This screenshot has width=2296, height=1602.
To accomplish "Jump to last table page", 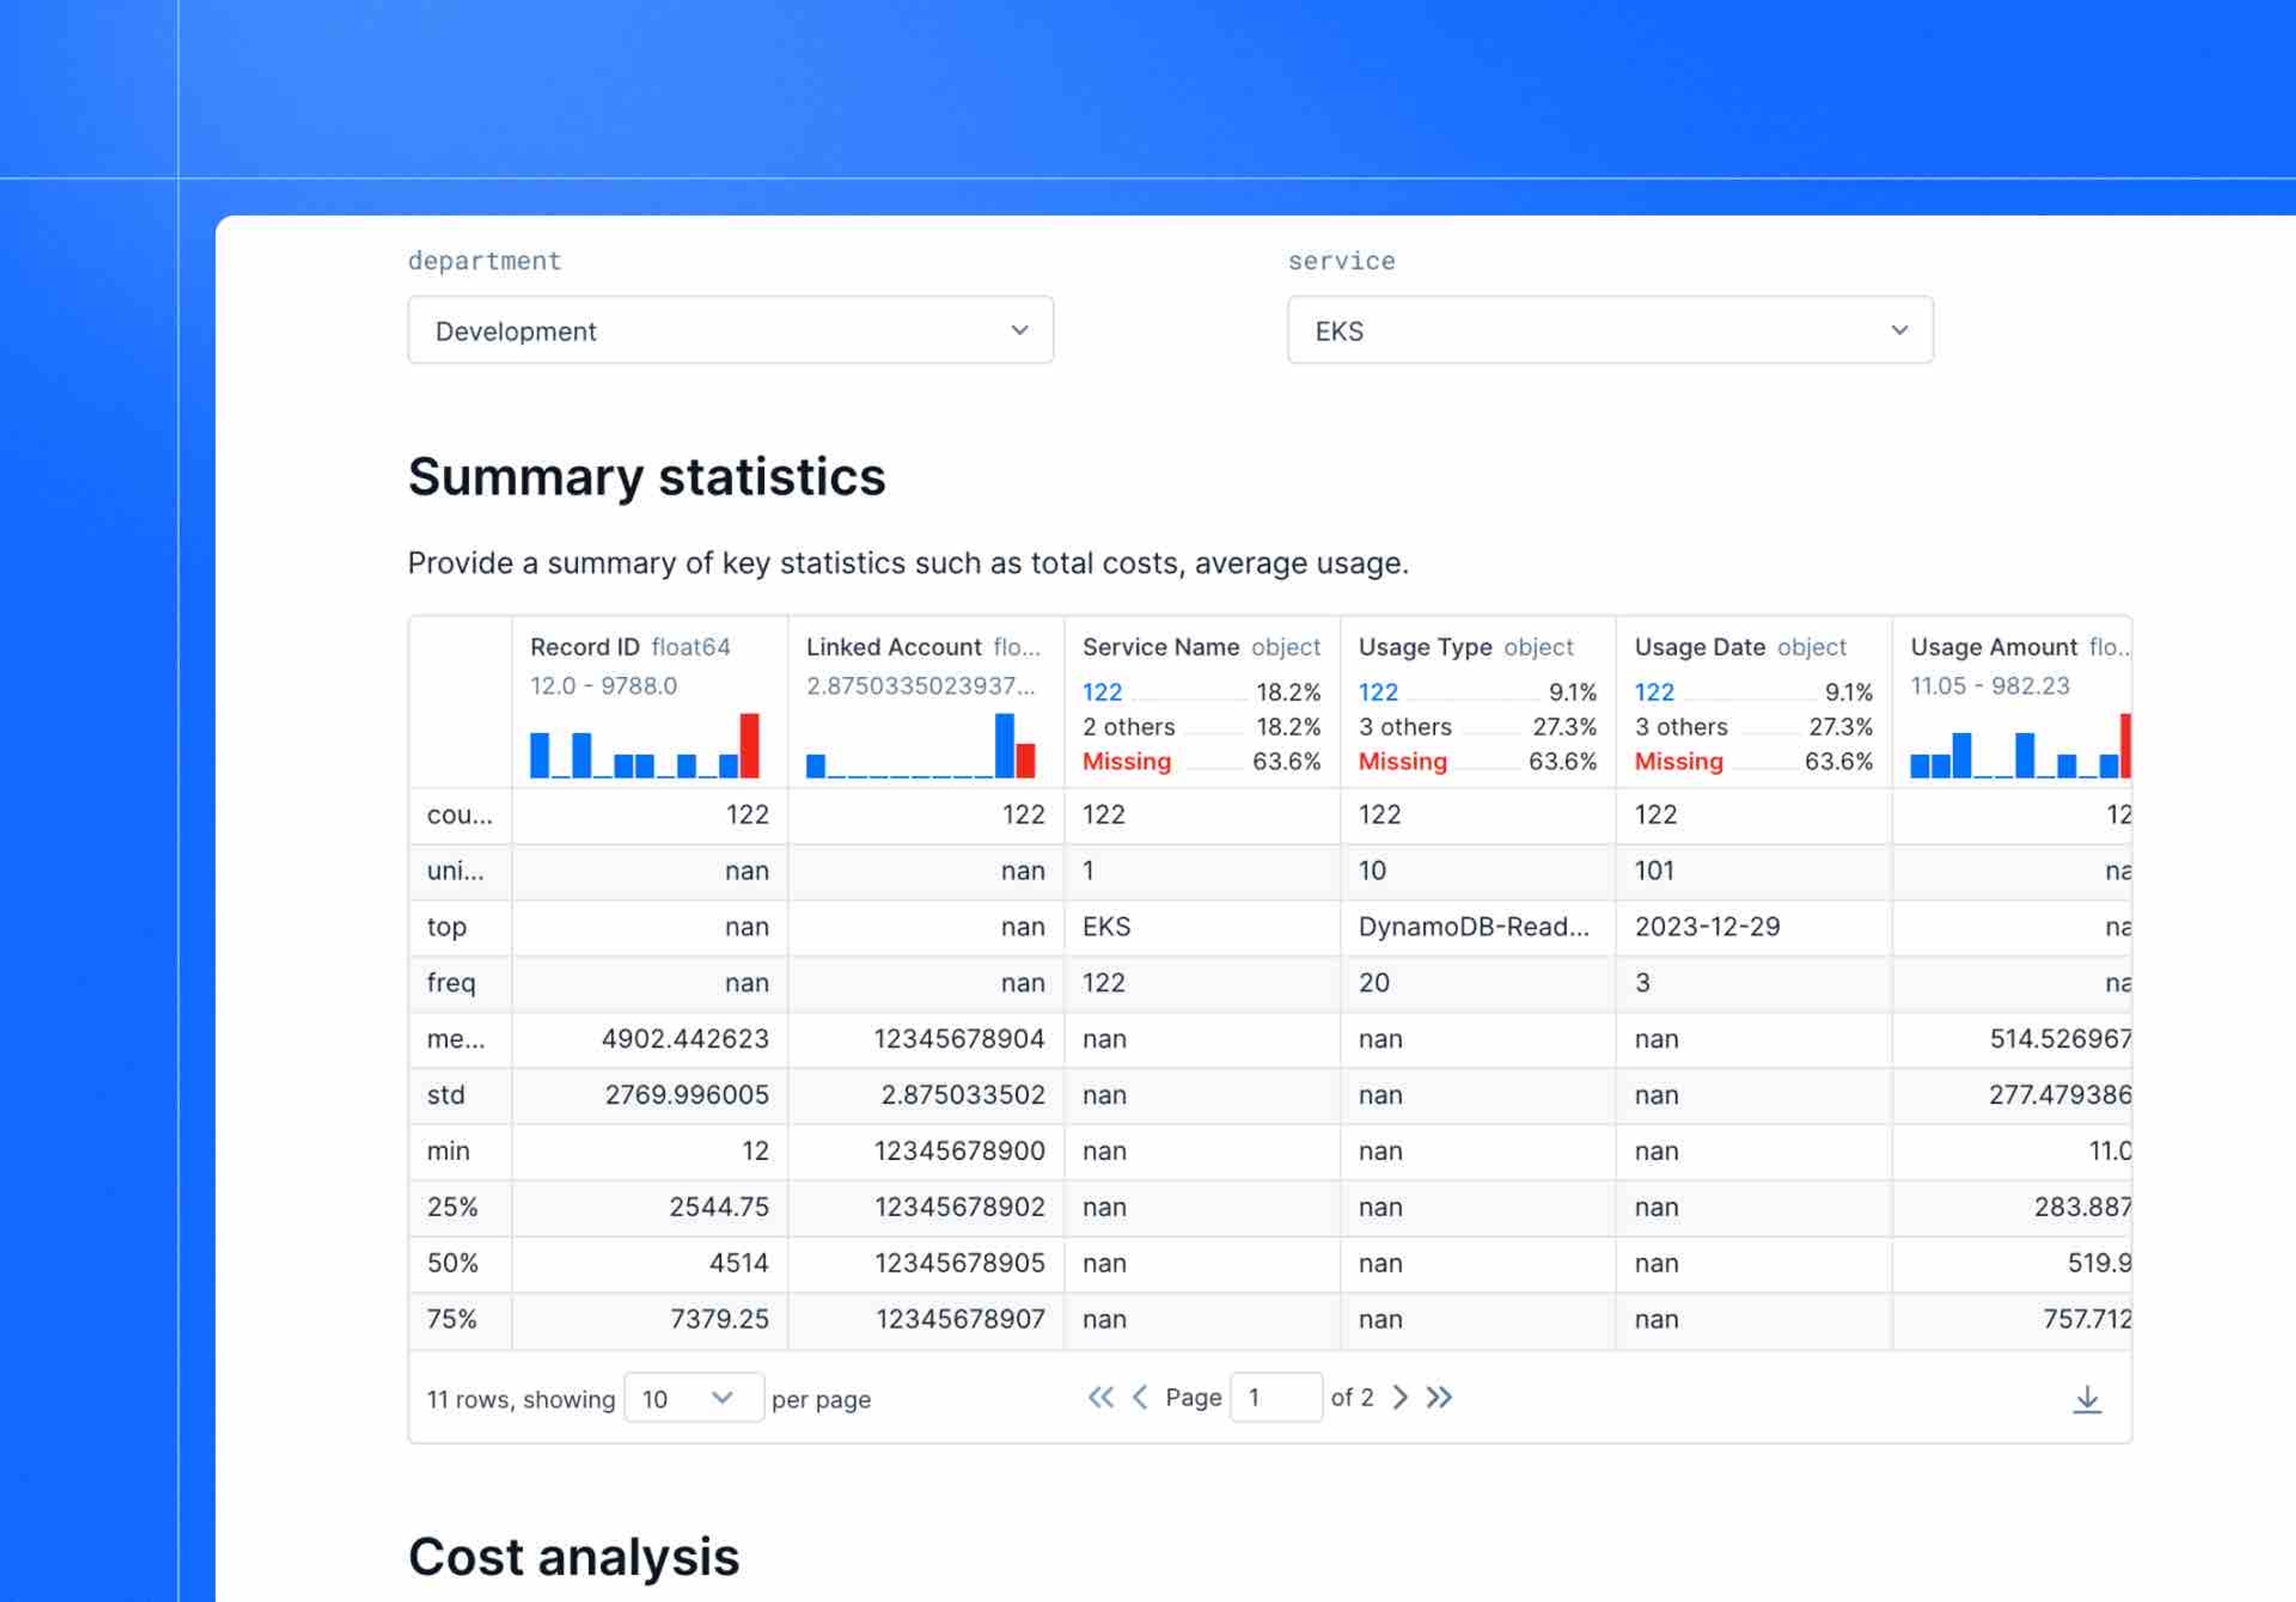I will [x=1439, y=1398].
